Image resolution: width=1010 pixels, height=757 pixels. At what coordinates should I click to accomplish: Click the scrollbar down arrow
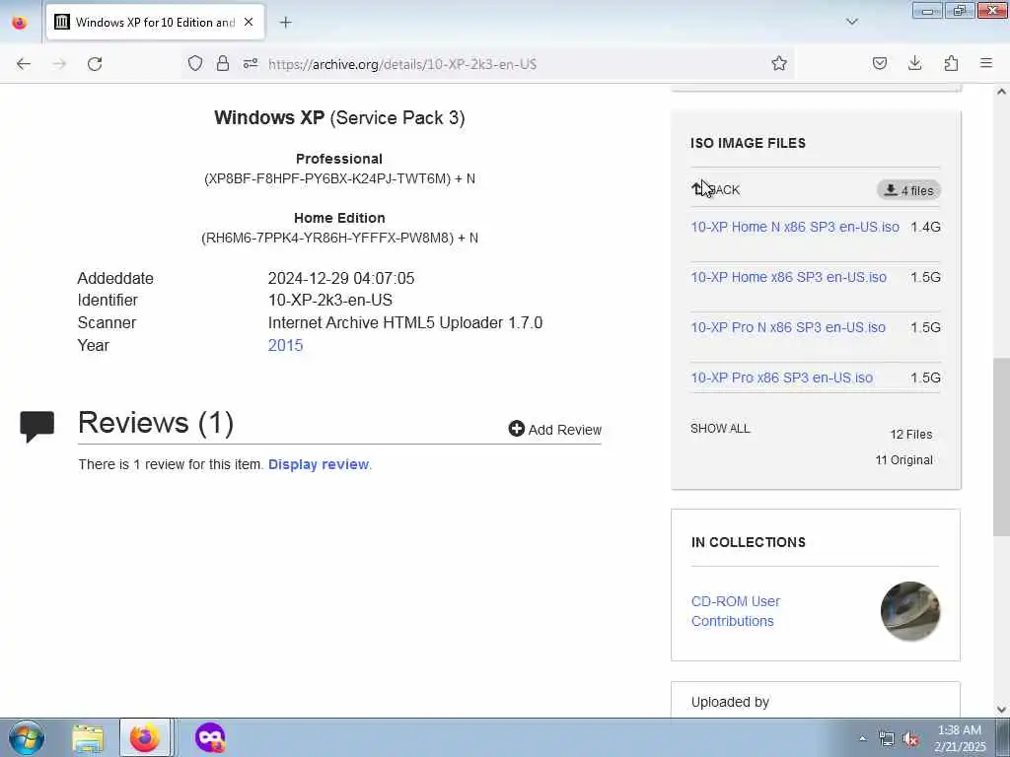(1001, 710)
